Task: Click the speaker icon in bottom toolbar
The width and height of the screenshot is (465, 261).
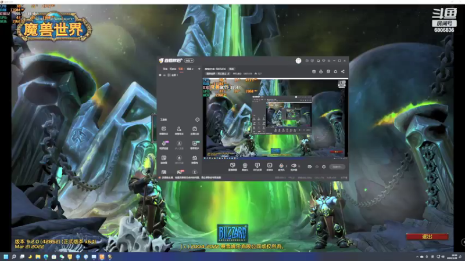Action: (294, 166)
